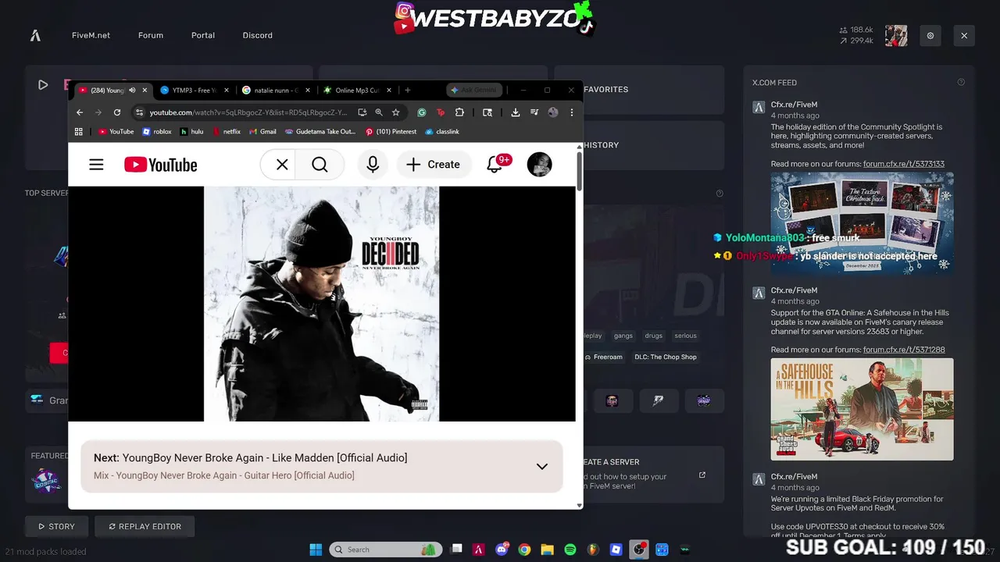Click the YoungBoy Decided album video
This screenshot has height=562, width=1000.
point(321,304)
